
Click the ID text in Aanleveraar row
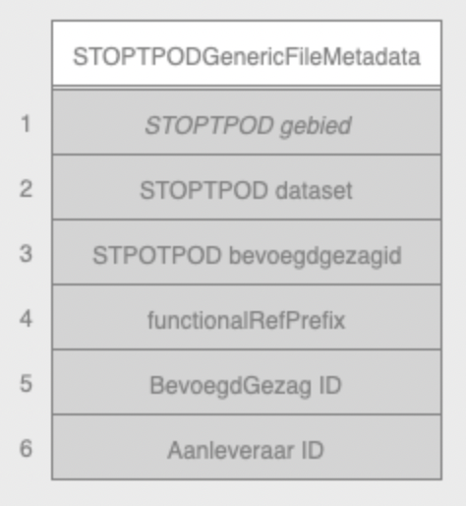tap(312, 450)
